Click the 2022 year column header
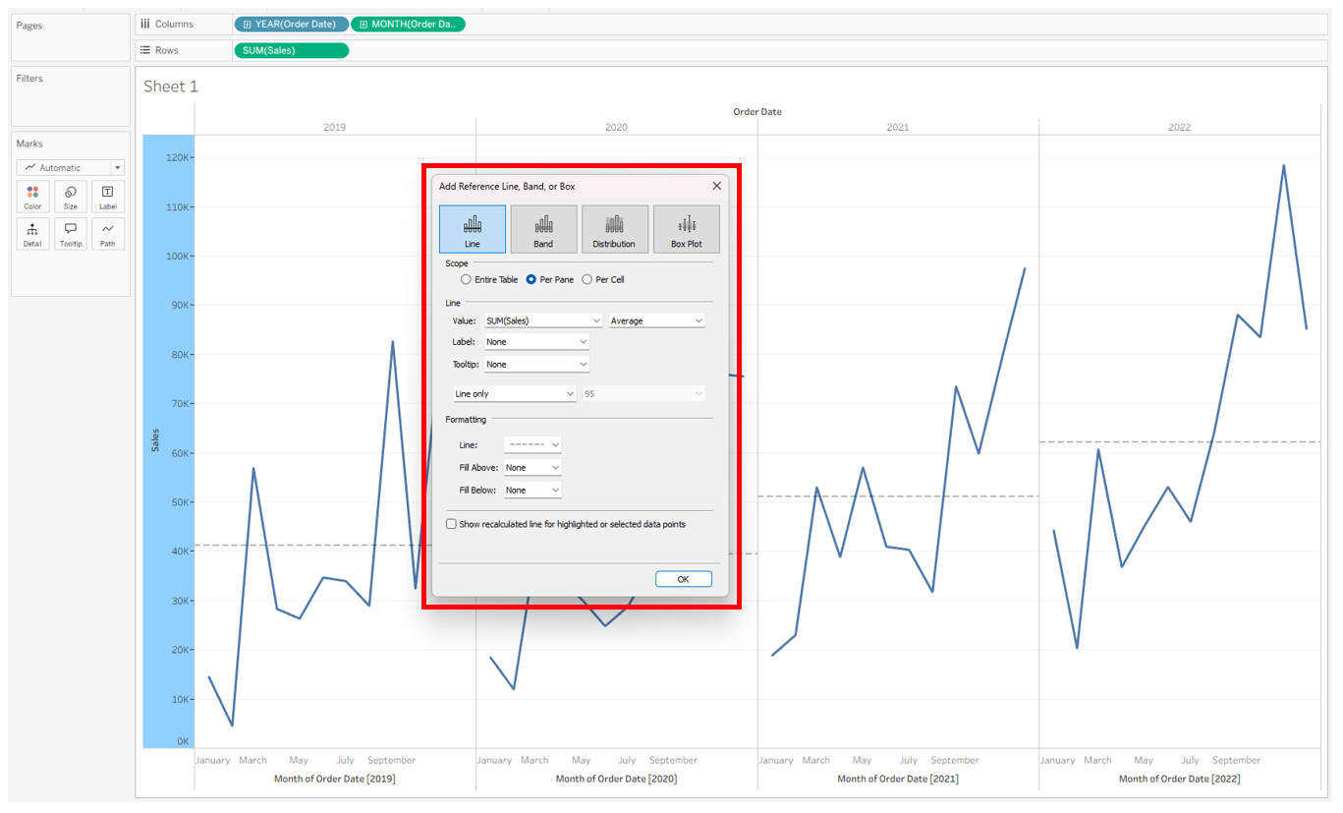Viewport: 1343px width, 813px height. point(1180,128)
